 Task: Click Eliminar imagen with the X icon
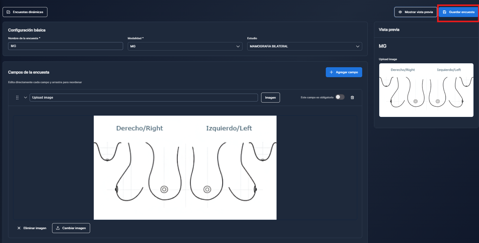tap(32, 228)
